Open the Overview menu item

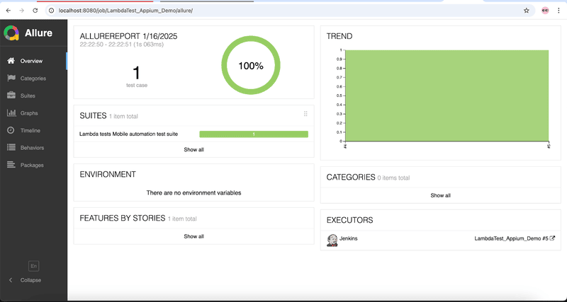click(x=33, y=61)
